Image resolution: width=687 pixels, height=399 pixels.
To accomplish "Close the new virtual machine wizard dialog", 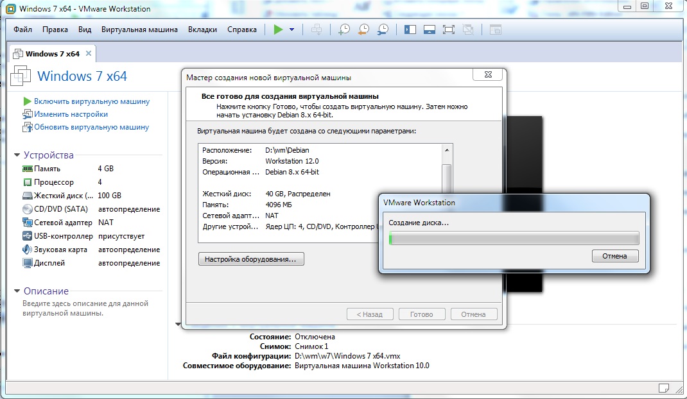I will pos(488,74).
